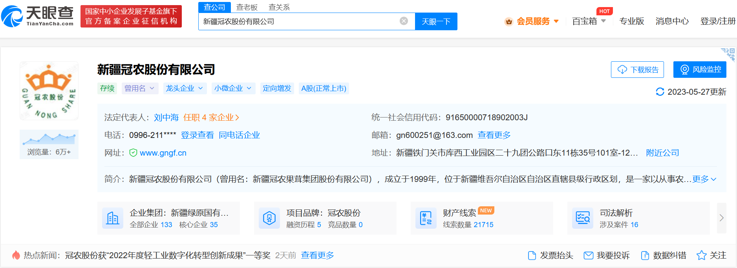Viewport: 737px width, 268px height.
Task: Click the complaint envelope icon
Action: 589,255
